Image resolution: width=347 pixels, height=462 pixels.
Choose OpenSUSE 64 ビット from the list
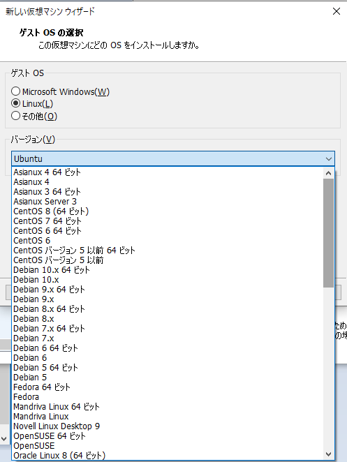[168, 435]
